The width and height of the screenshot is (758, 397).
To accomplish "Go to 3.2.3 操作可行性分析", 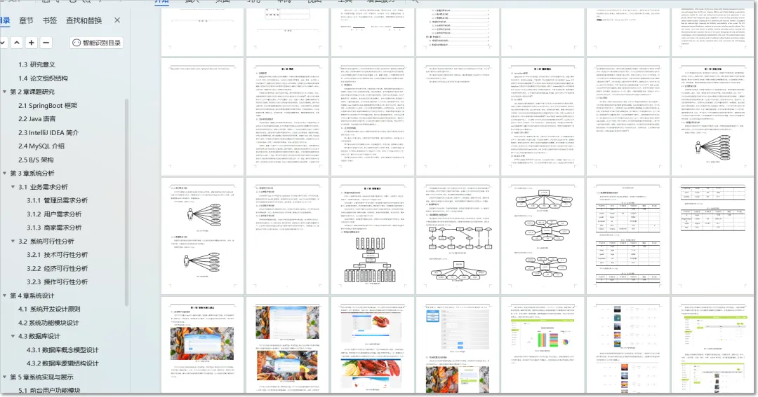I will [x=58, y=281].
